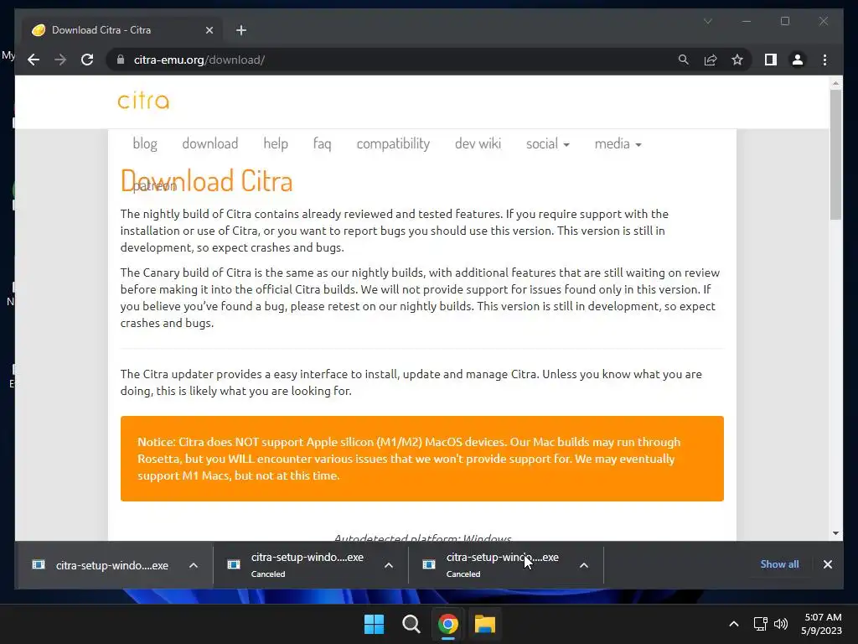Click the scrollbar up arrow

pyautogui.click(x=835, y=83)
